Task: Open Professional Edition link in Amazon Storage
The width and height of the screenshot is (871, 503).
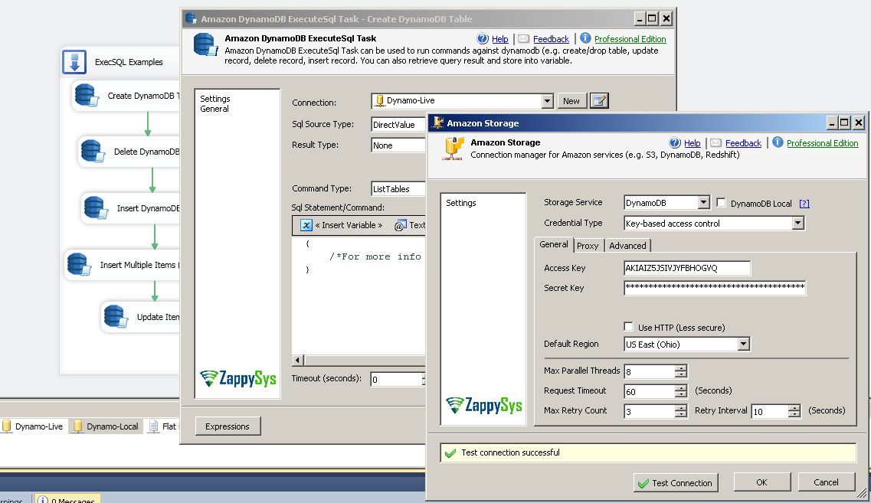Action: 822,142
